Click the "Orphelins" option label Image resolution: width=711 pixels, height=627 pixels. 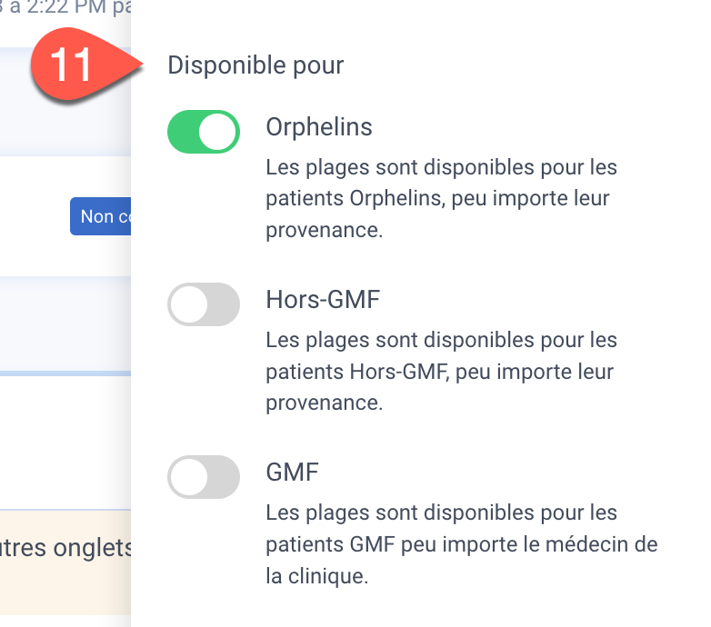319,127
